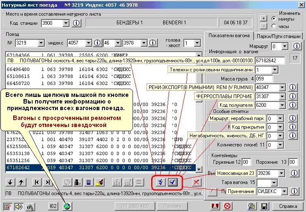Expand train number 3219 dropdown

[x=41, y=43]
